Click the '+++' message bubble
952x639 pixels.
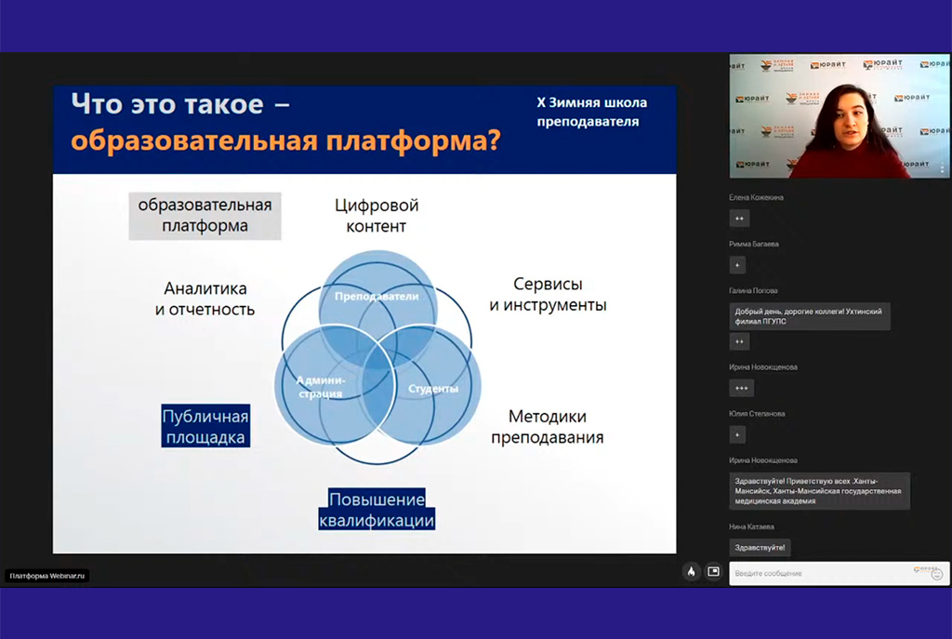click(741, 388)
